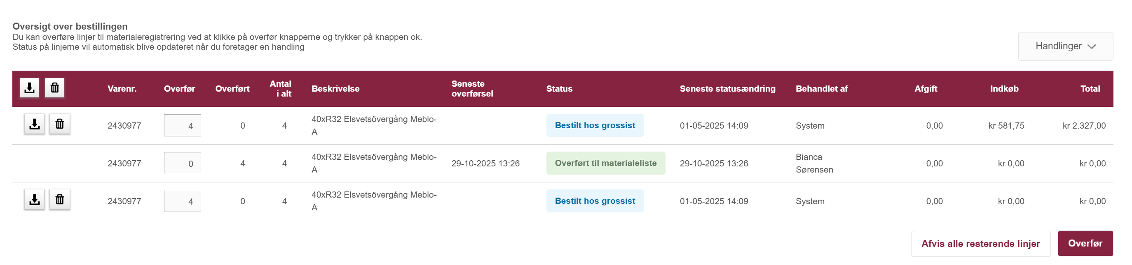Click Overfør quantity field in last row
1132x265 pixels.
click(x=183, y=201)
